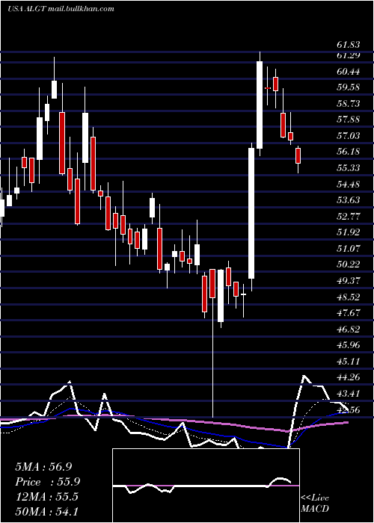
Task: Click the 45.11 price label
Action: point(349,361)
